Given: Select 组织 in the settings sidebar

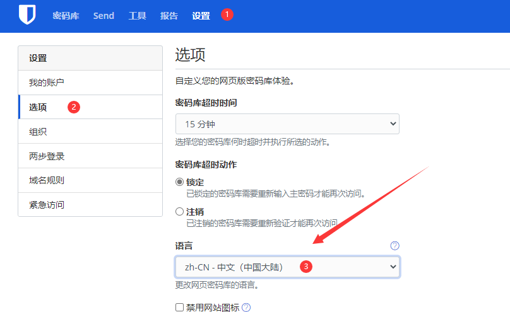Looking at the screenshot, I should pyautogui.click(x=38, y=132).
